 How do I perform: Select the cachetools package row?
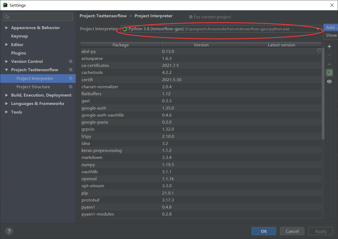click(201, 73)
